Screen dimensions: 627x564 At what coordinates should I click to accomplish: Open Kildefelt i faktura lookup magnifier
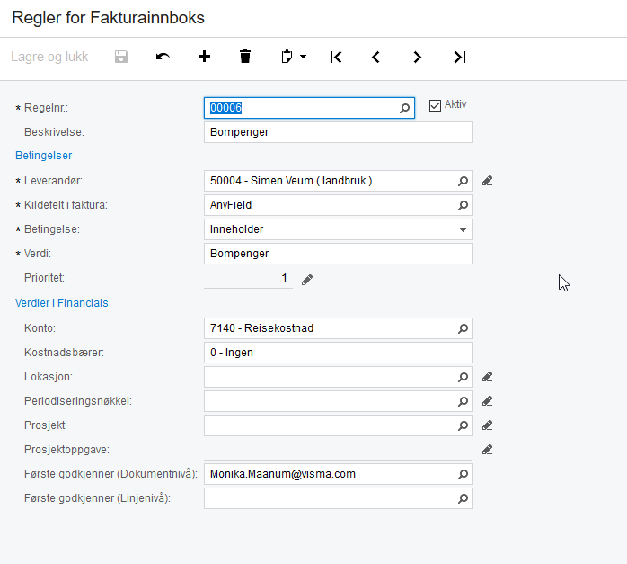[463, 205]
